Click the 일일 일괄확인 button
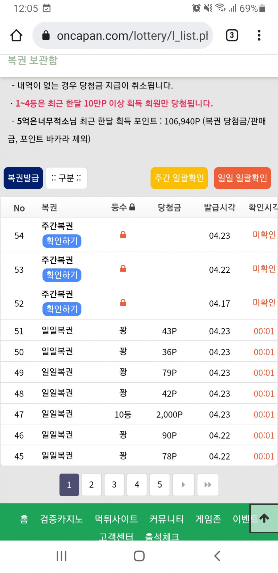278x573 pixels. [242, 178]
